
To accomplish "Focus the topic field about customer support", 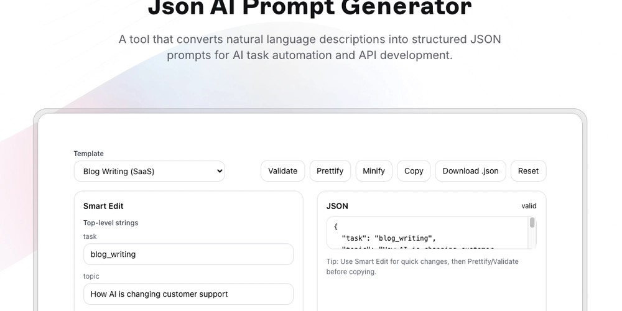I will click(188, 294).
